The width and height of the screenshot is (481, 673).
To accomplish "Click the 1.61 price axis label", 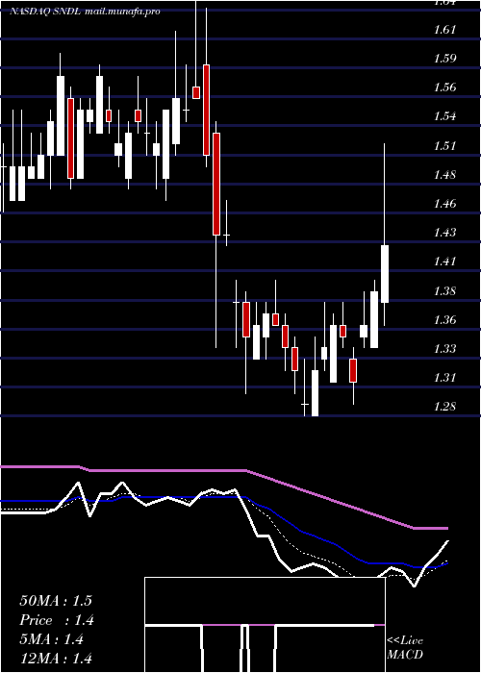I will coord(444,30).
